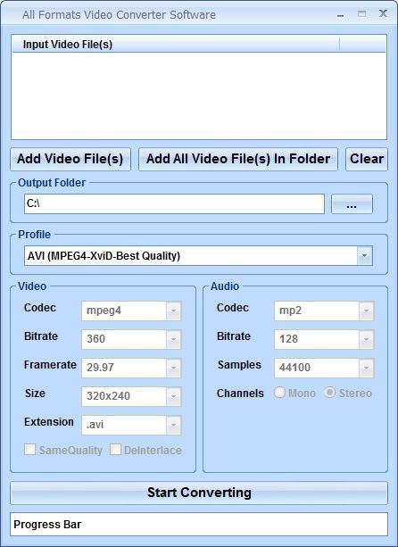Click the Input Video File(s) column header

176,45
